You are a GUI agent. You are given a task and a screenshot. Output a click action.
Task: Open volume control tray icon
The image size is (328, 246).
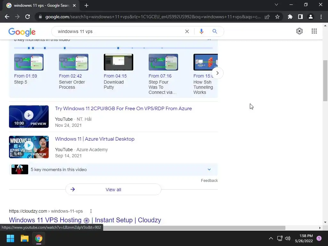(288, 238)
